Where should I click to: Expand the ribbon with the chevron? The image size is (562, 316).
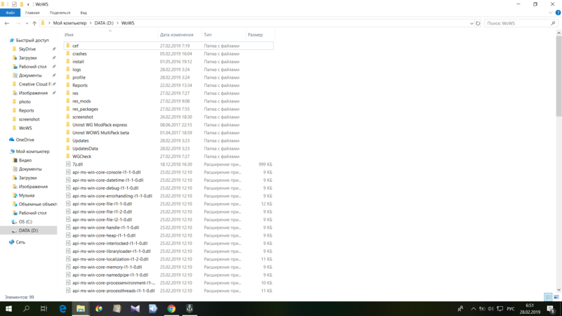[551, 13]
